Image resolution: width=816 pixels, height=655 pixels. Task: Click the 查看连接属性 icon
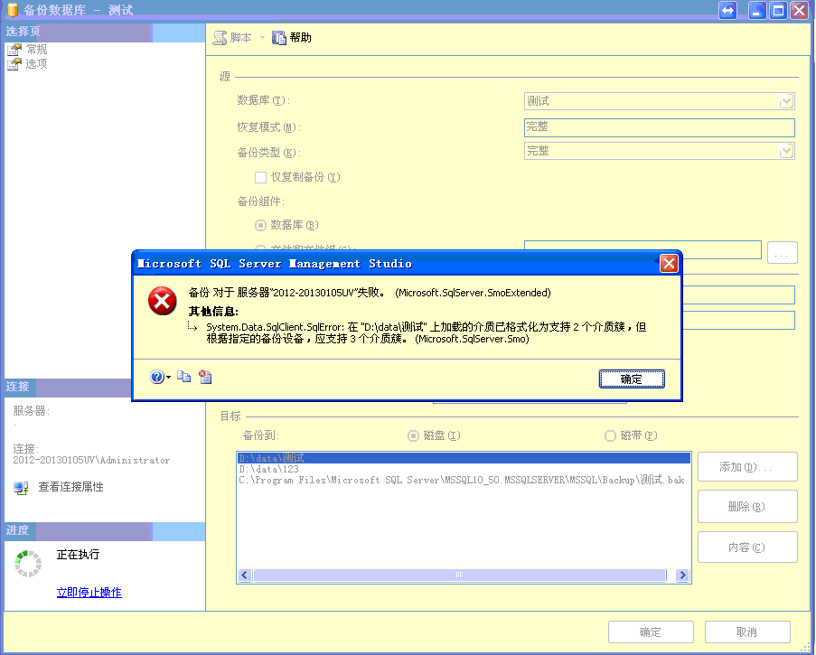coord(21,488)
